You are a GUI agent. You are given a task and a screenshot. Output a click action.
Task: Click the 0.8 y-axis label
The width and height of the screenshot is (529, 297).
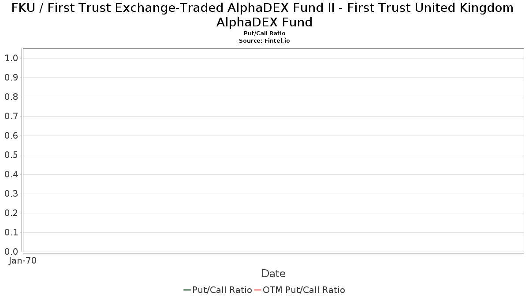pyautogui.click(x=11, y=97)
